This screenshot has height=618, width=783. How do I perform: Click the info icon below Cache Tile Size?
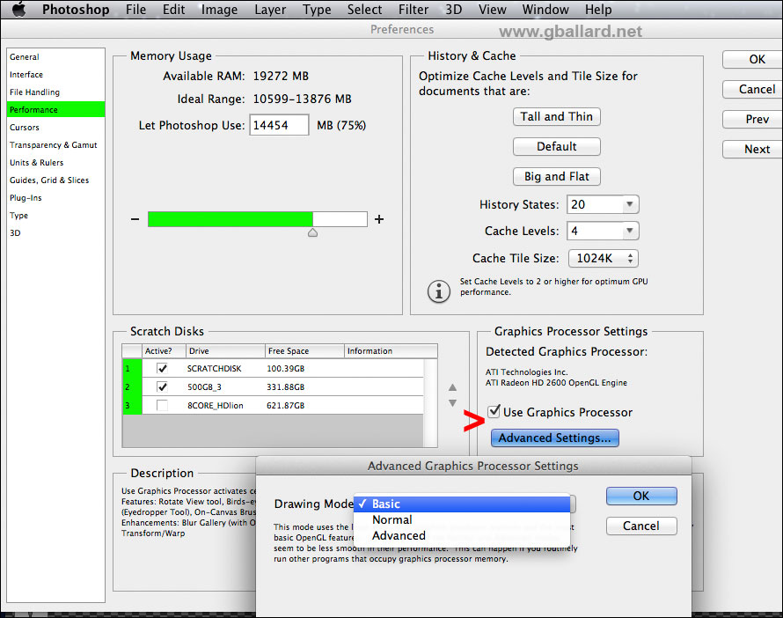[x=439, y=291]
